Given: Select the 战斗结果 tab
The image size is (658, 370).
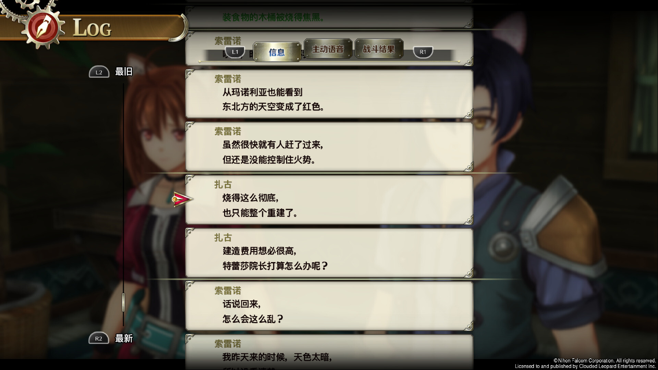Looking at the screenshot, I should (379, 49).
